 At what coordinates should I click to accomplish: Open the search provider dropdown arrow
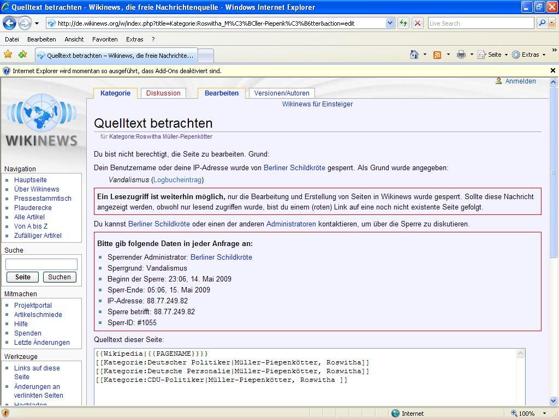pos(552,23)
